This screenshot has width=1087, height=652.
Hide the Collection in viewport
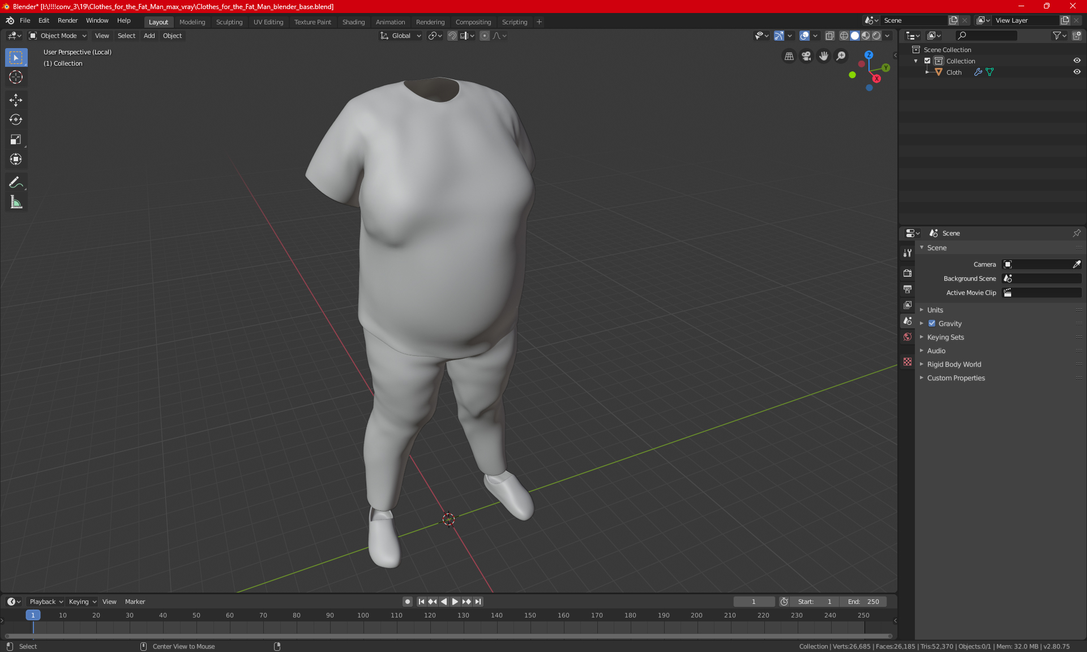(1077, 61)
